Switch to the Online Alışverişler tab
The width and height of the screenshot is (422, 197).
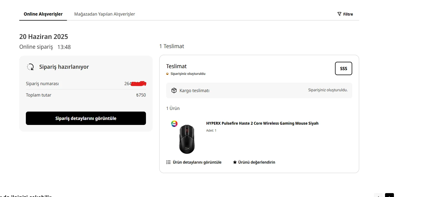(43, 14)
